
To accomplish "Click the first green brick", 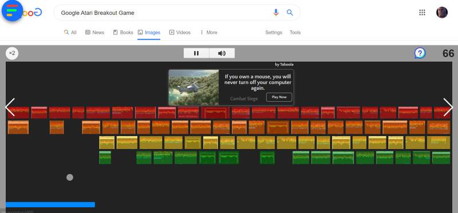I will (105, 157).
